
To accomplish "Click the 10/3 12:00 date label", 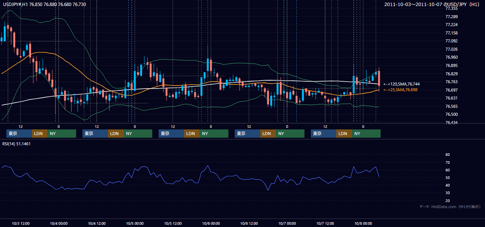I will click(x=21, y=223).
